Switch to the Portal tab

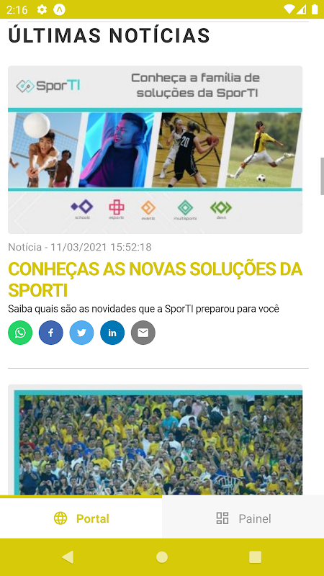[x=81, y=517]
